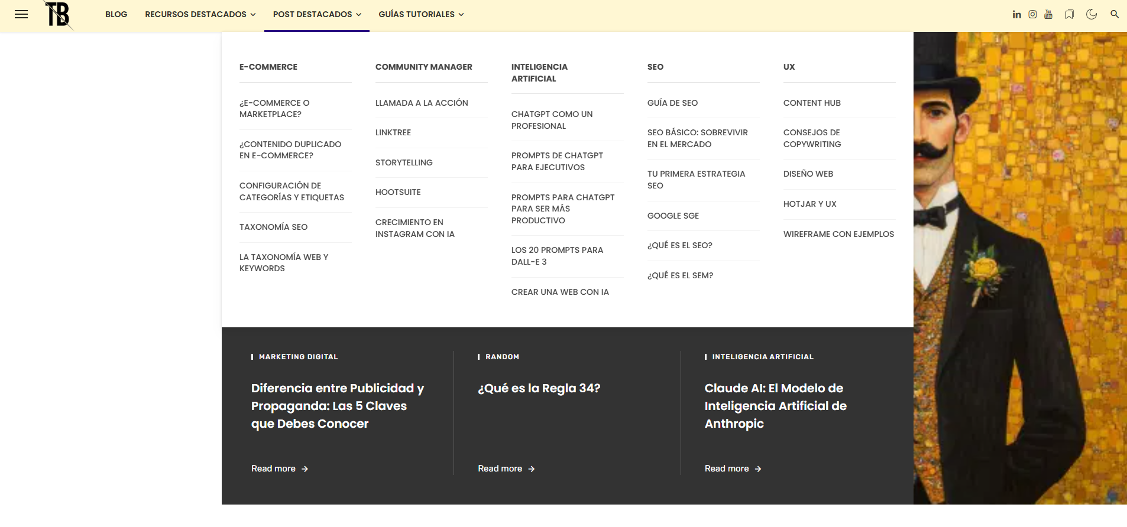Click arrow next to Claude AI Read more
Screen dimensions: 1127x527
coord(758,469)
